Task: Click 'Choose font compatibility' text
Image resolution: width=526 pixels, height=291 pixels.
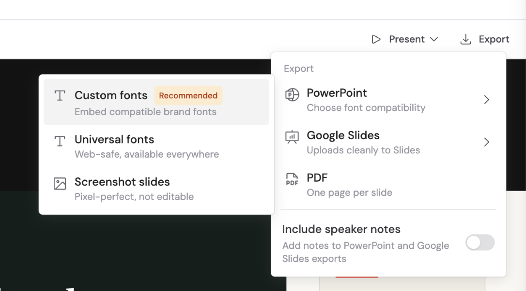Action: (366, 108)
